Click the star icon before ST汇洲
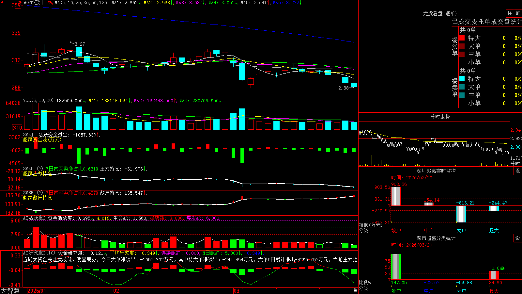 (x=25, y=3)
